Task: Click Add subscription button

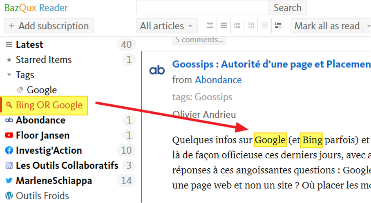Action: pos(49,26)
